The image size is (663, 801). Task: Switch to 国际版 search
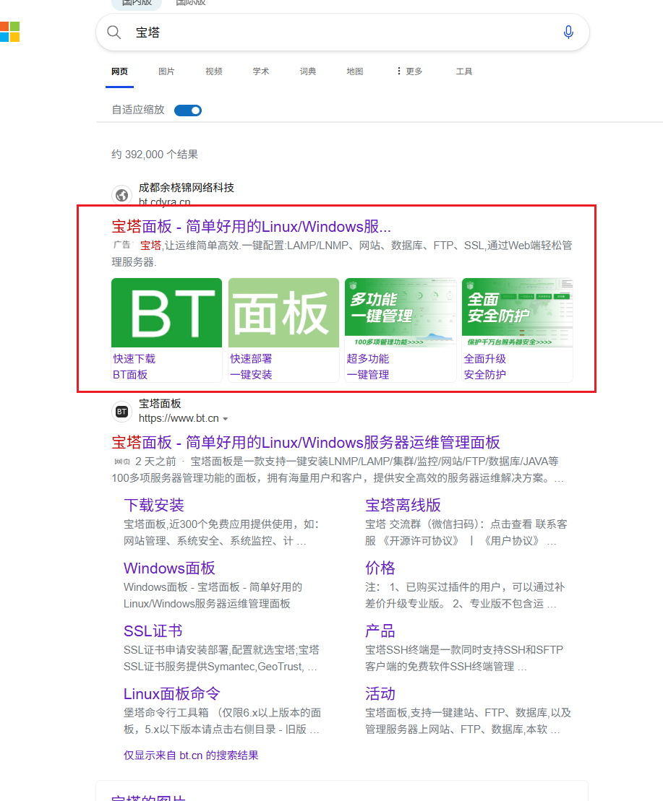click(x=191, y=3)
